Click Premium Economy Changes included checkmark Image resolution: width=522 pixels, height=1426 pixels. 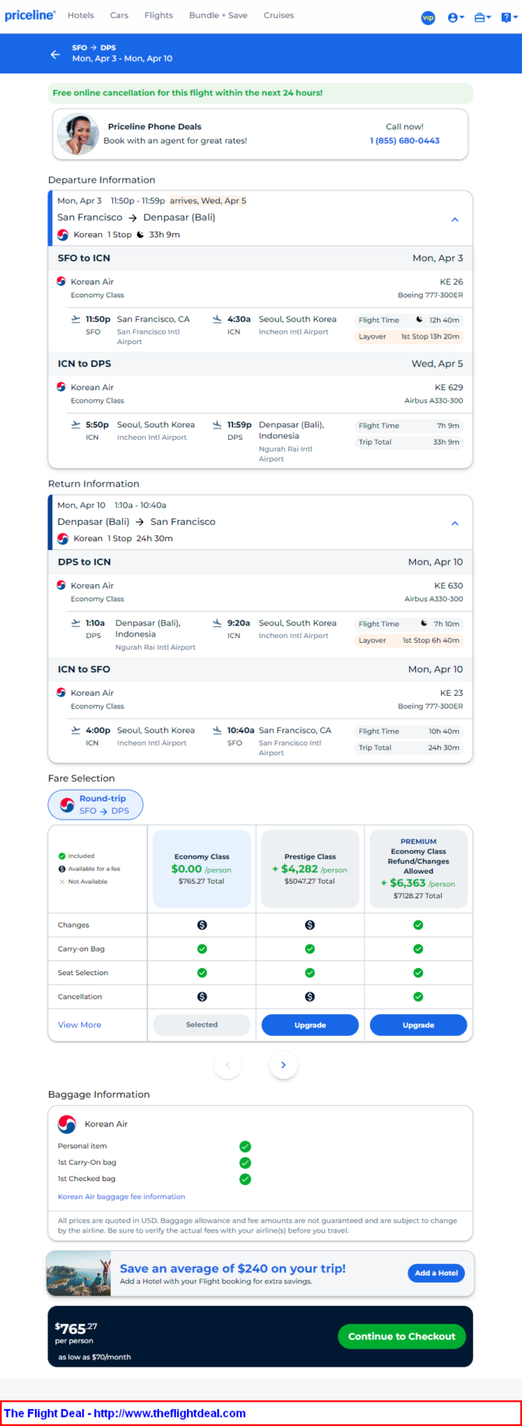pyautogui.click(x=418, y=925)
